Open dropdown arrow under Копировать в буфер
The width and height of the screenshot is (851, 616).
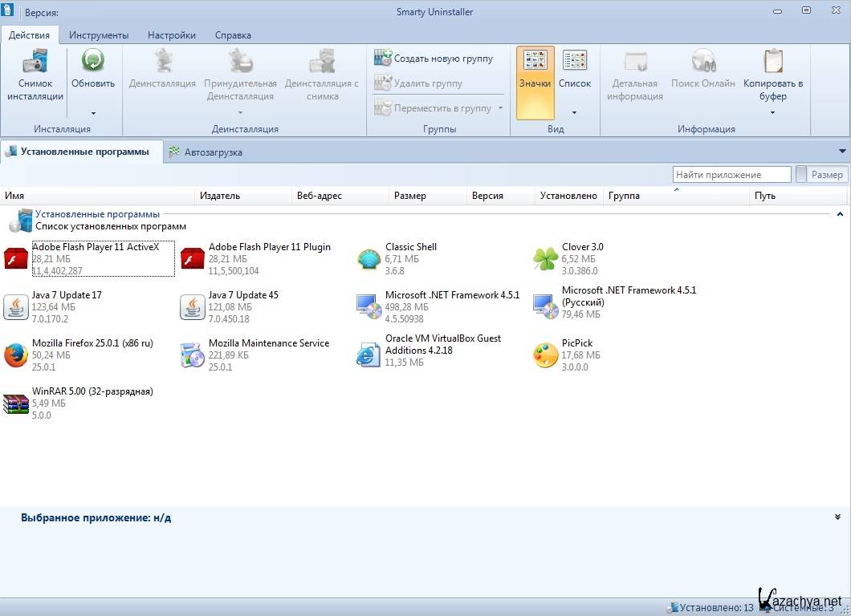pyautogui.click(x=772, y=113)
